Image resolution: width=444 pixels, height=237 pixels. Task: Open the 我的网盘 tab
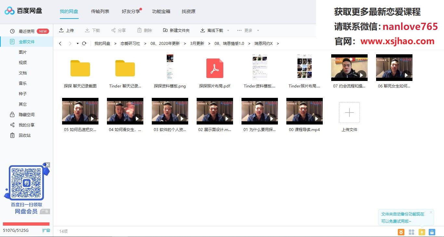coord(69,11)
